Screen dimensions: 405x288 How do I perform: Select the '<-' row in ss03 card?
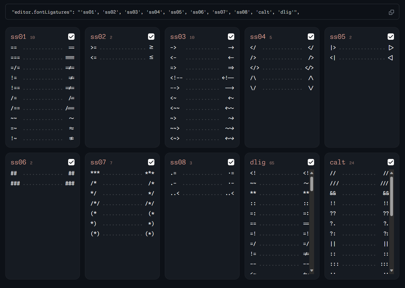click(202, 58)
